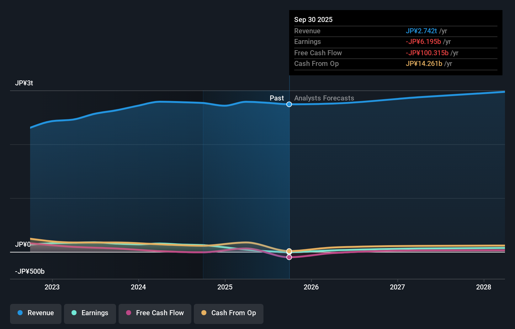Viewport: 515px width, 329px height.
Task: Collapse the Past region of the chart
Action: [x=276, y=98]
